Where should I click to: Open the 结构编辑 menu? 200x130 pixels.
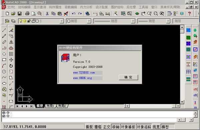[24, 7]
